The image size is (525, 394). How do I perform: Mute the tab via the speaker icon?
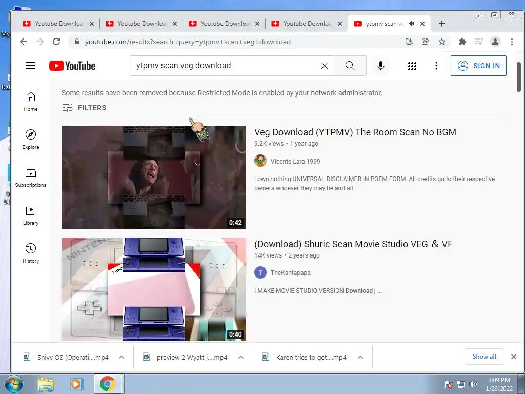pyautogui.click(x=412, y=24)
